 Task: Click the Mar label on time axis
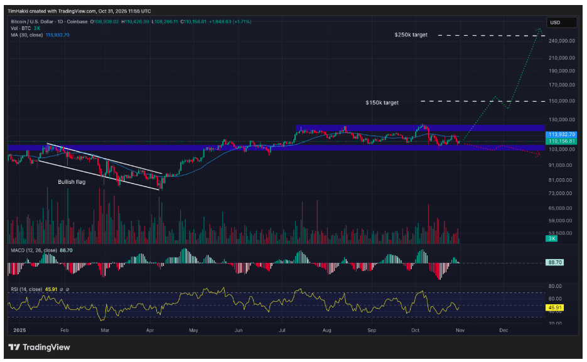pos(105,330)
